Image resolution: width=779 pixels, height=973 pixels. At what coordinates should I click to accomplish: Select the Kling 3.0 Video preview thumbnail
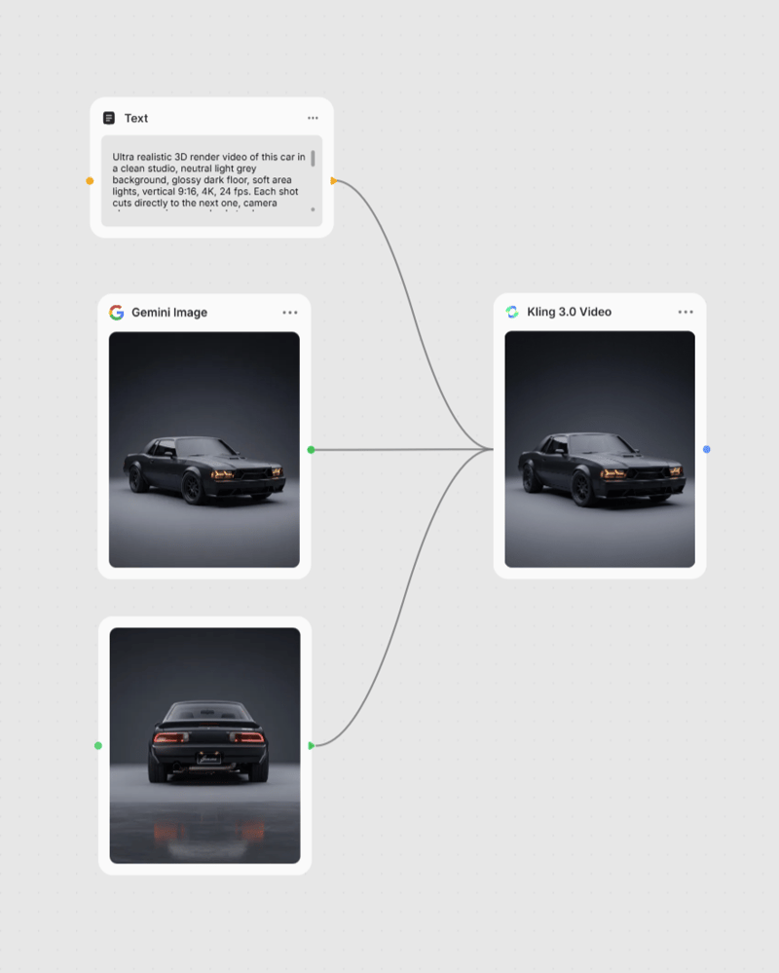(x=600, y=449)
